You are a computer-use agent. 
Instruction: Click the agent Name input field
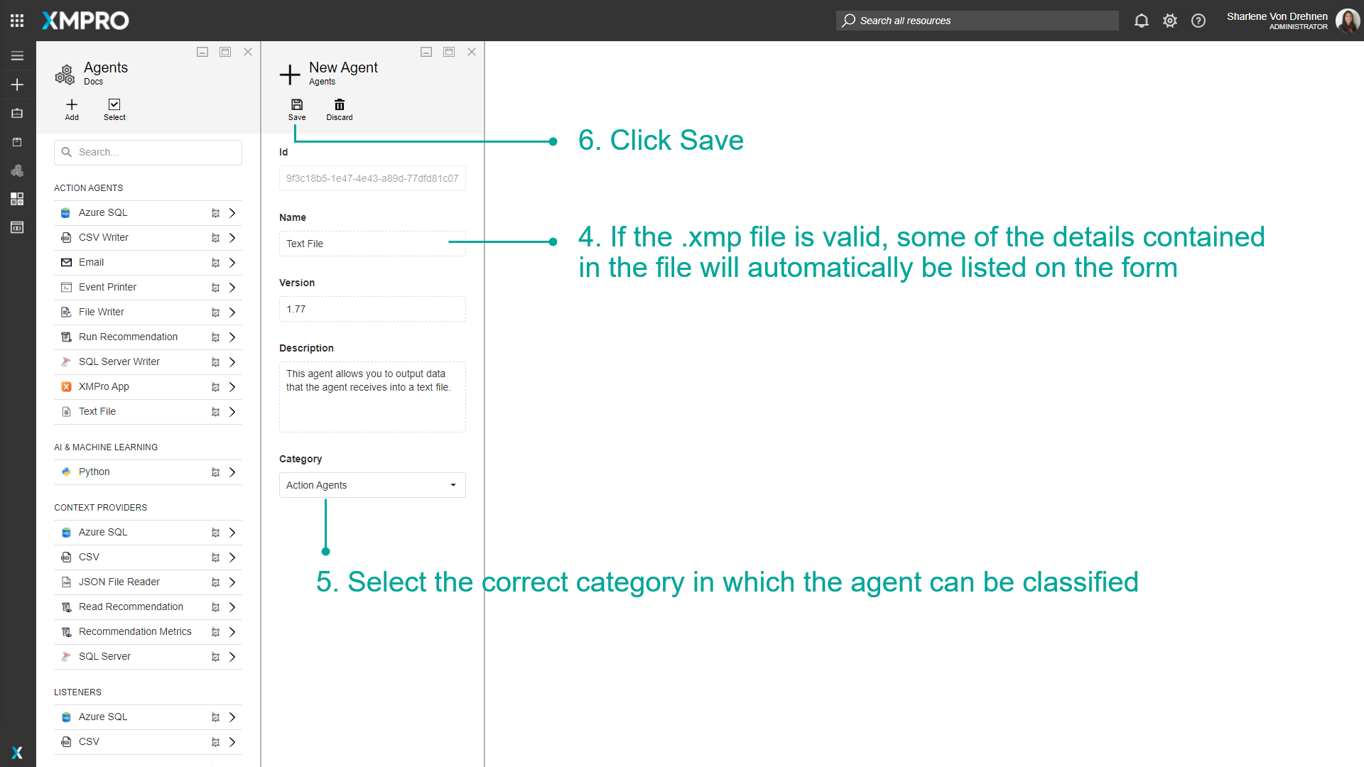tap(372, 244)
